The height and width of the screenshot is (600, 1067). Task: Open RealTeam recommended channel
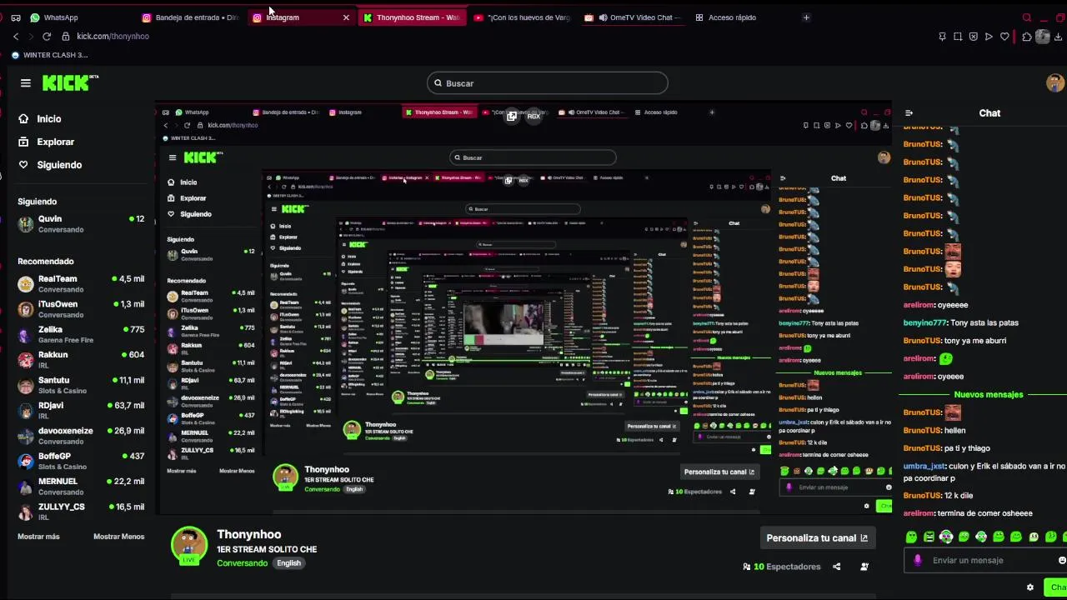pyautogui.click(x=82, y=284)
